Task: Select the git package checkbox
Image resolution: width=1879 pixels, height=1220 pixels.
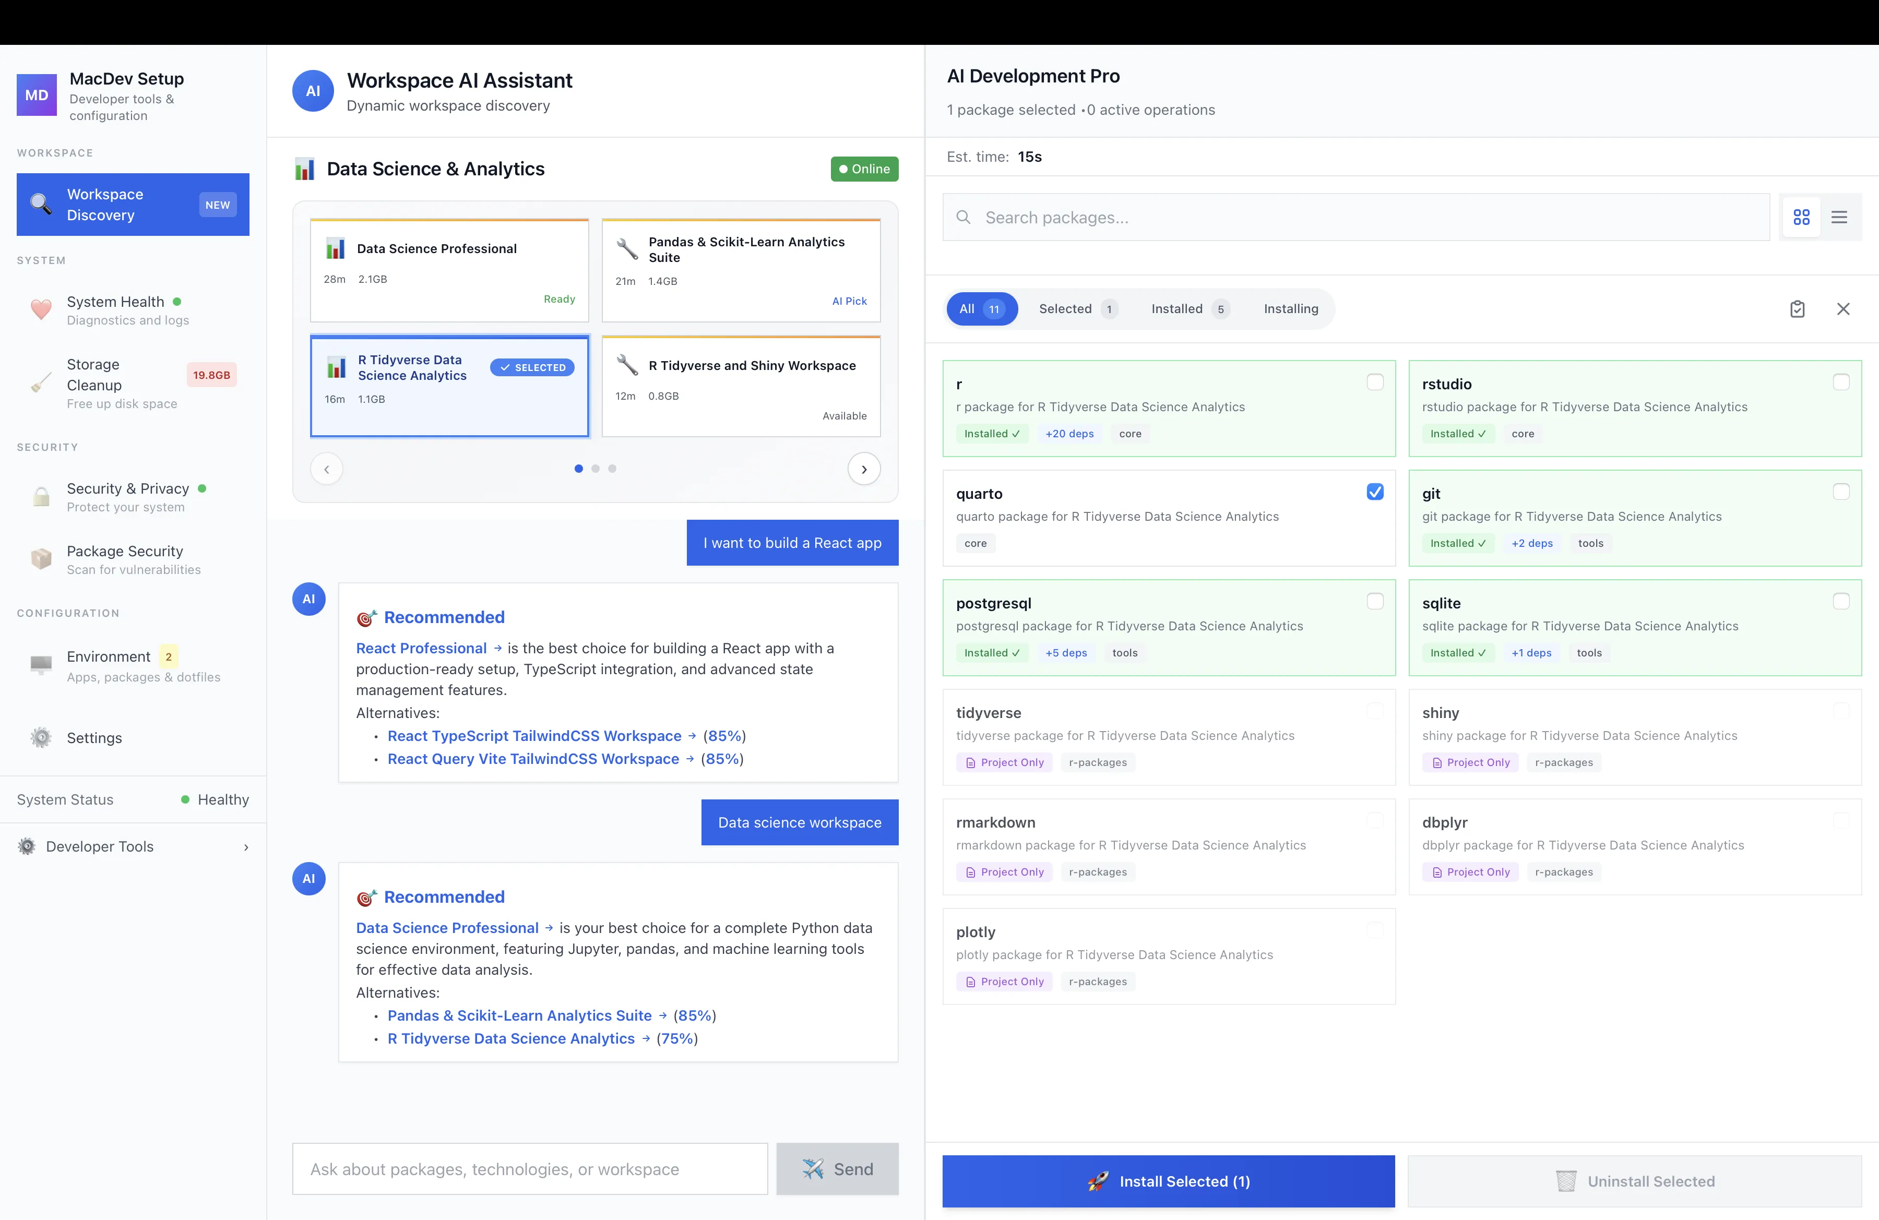Action: (1842, 492)
